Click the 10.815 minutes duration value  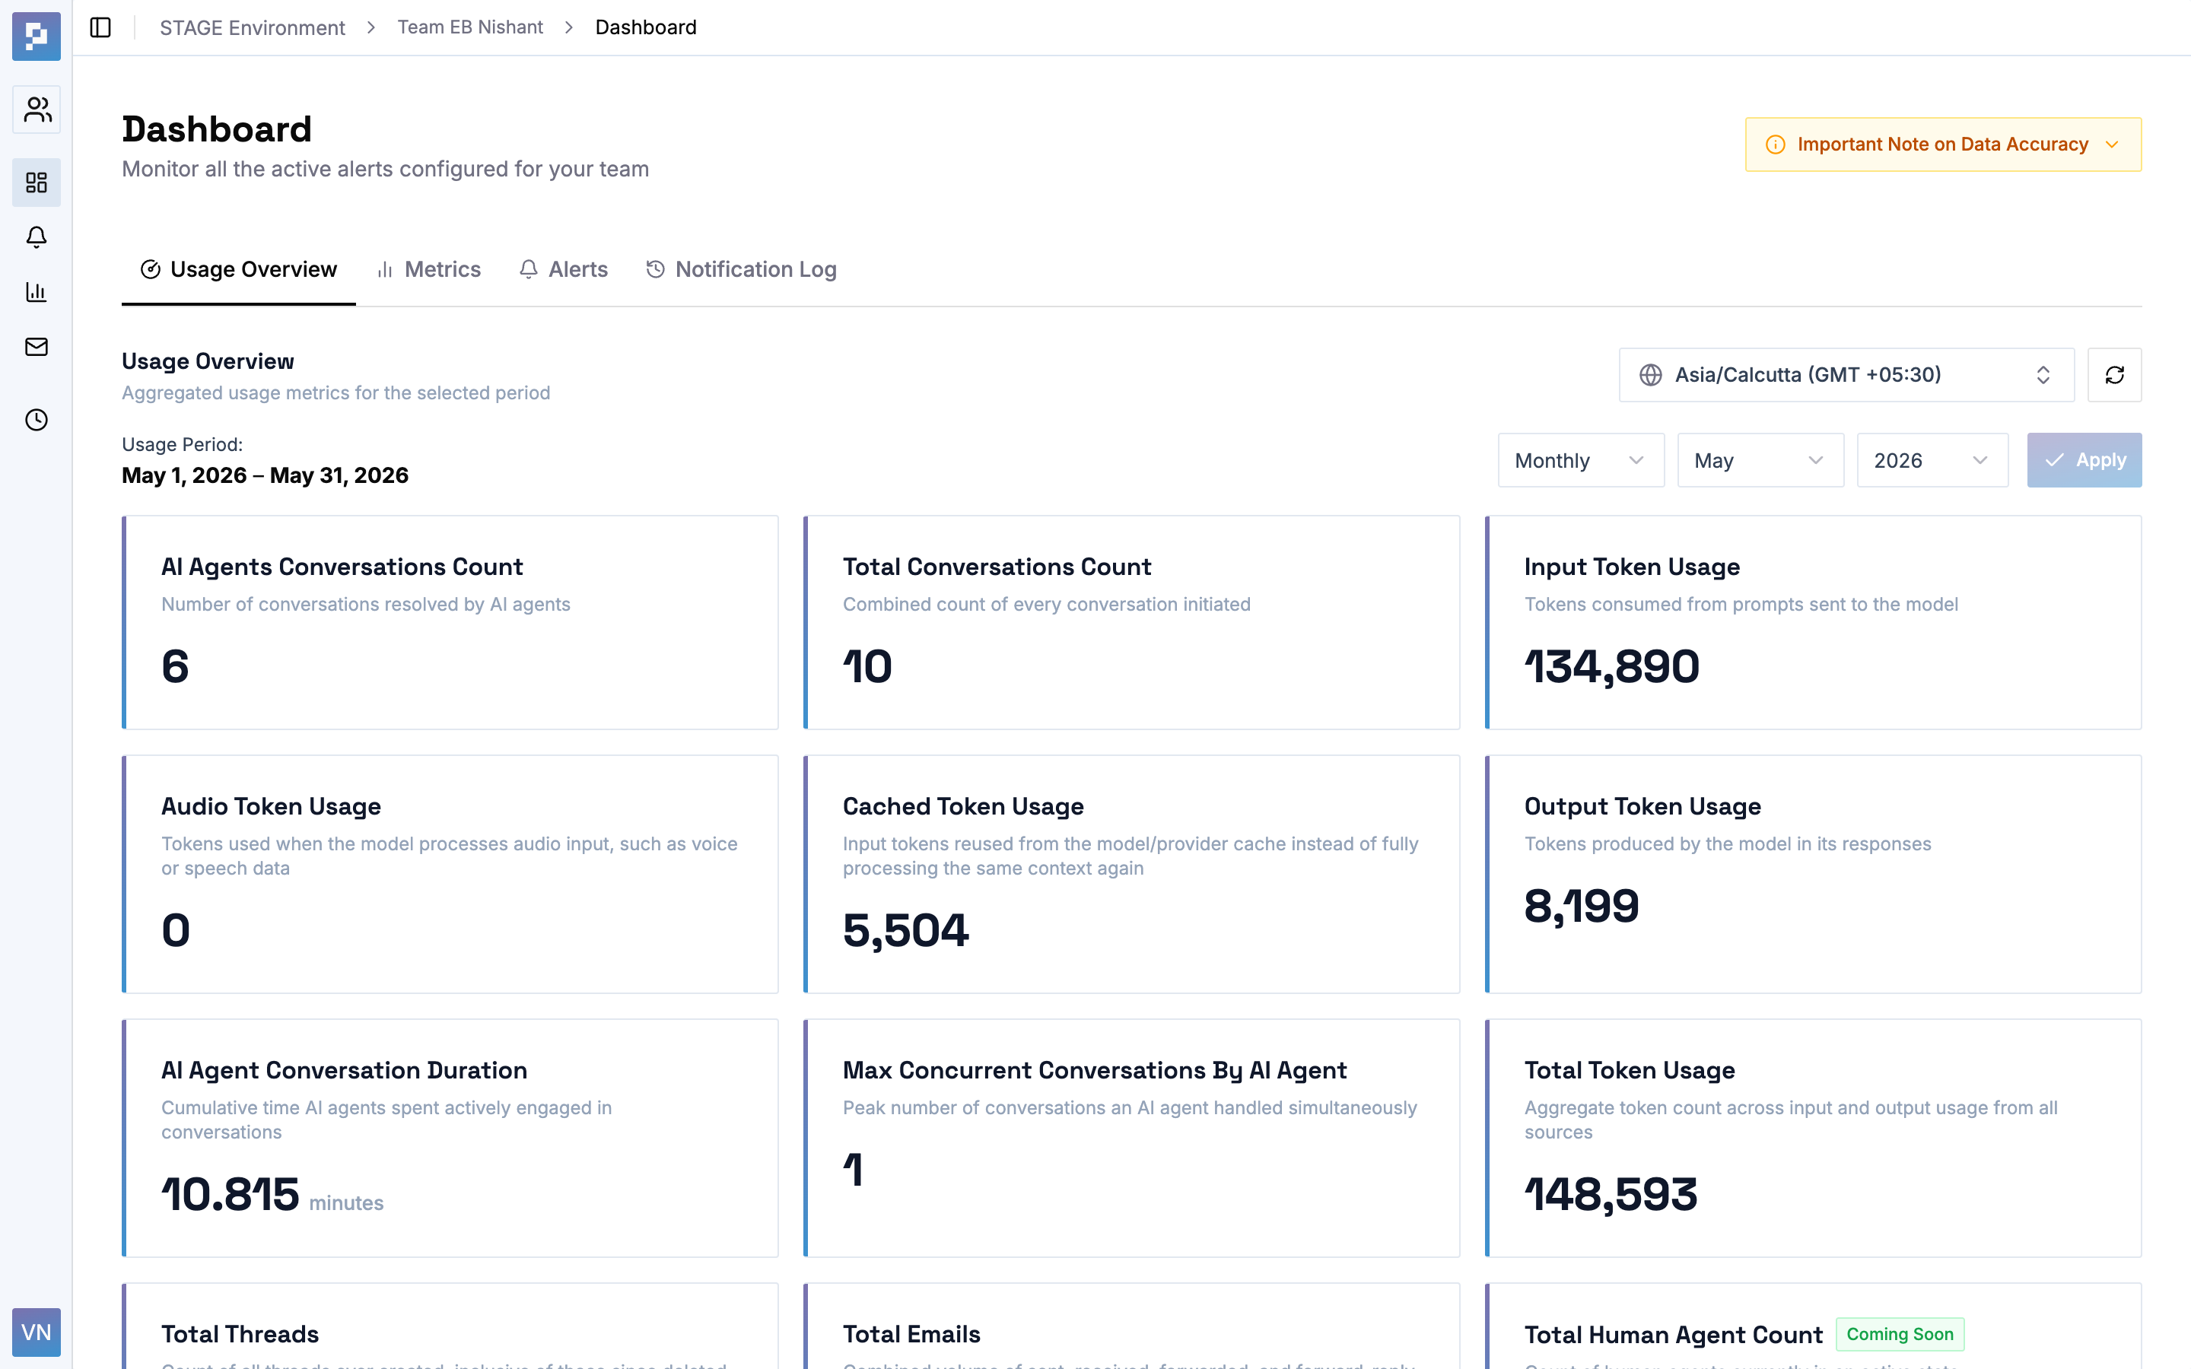click(x=272, y=1194)
